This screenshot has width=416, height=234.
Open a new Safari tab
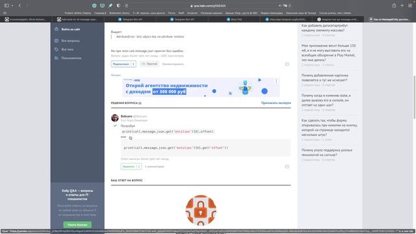point(402,5)
